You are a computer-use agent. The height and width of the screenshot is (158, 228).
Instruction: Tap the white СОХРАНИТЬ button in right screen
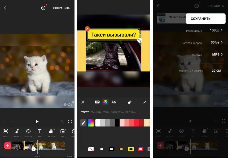pyautogui.click(x=206, y=19)
